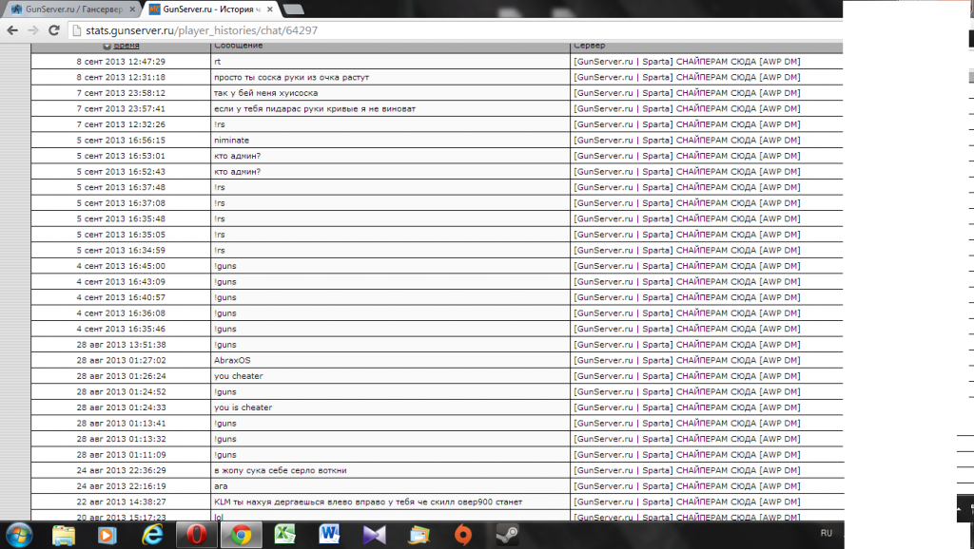Launch Steam from the taskbar
Viewport: 974px width, 549px height.
pyautogui.click(x=506, y=535)
